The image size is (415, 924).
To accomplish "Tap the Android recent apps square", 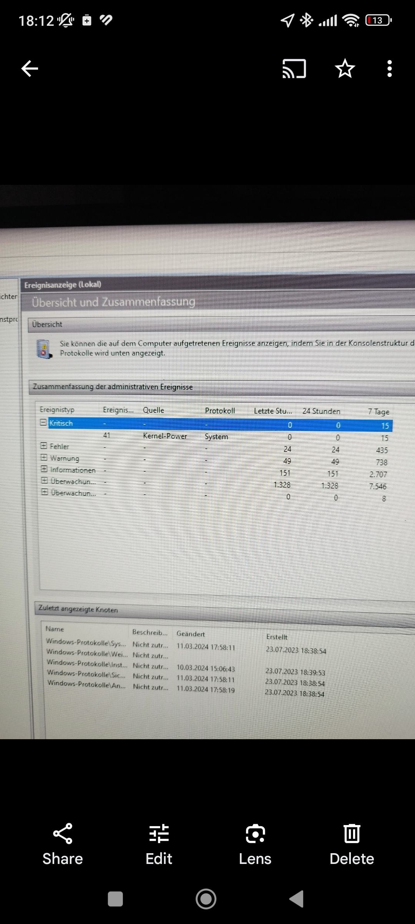I will click(115, 899).
